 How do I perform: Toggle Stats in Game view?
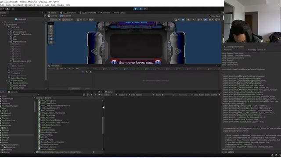pos(207,95)
